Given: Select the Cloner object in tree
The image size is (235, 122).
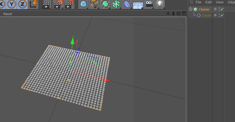Looking at the screenshot, I should coord(204,9).
